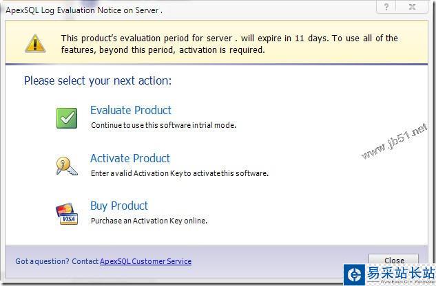The width and height of the screenshot is (436, 286).
Task: Open the ApexSQL Customer Service link
Action: click(x=145, y=261)
